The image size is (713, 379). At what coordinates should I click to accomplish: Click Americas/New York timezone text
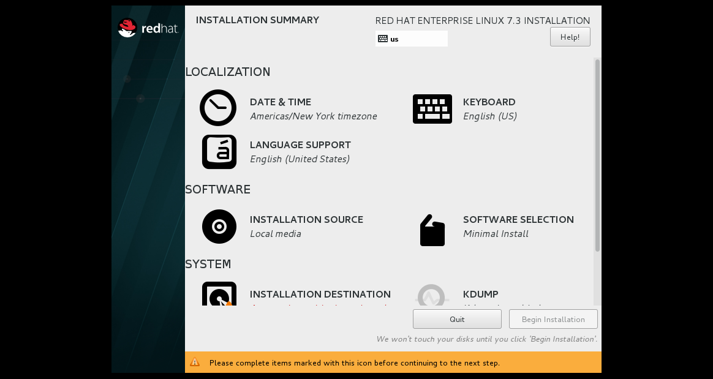(313, 116)
